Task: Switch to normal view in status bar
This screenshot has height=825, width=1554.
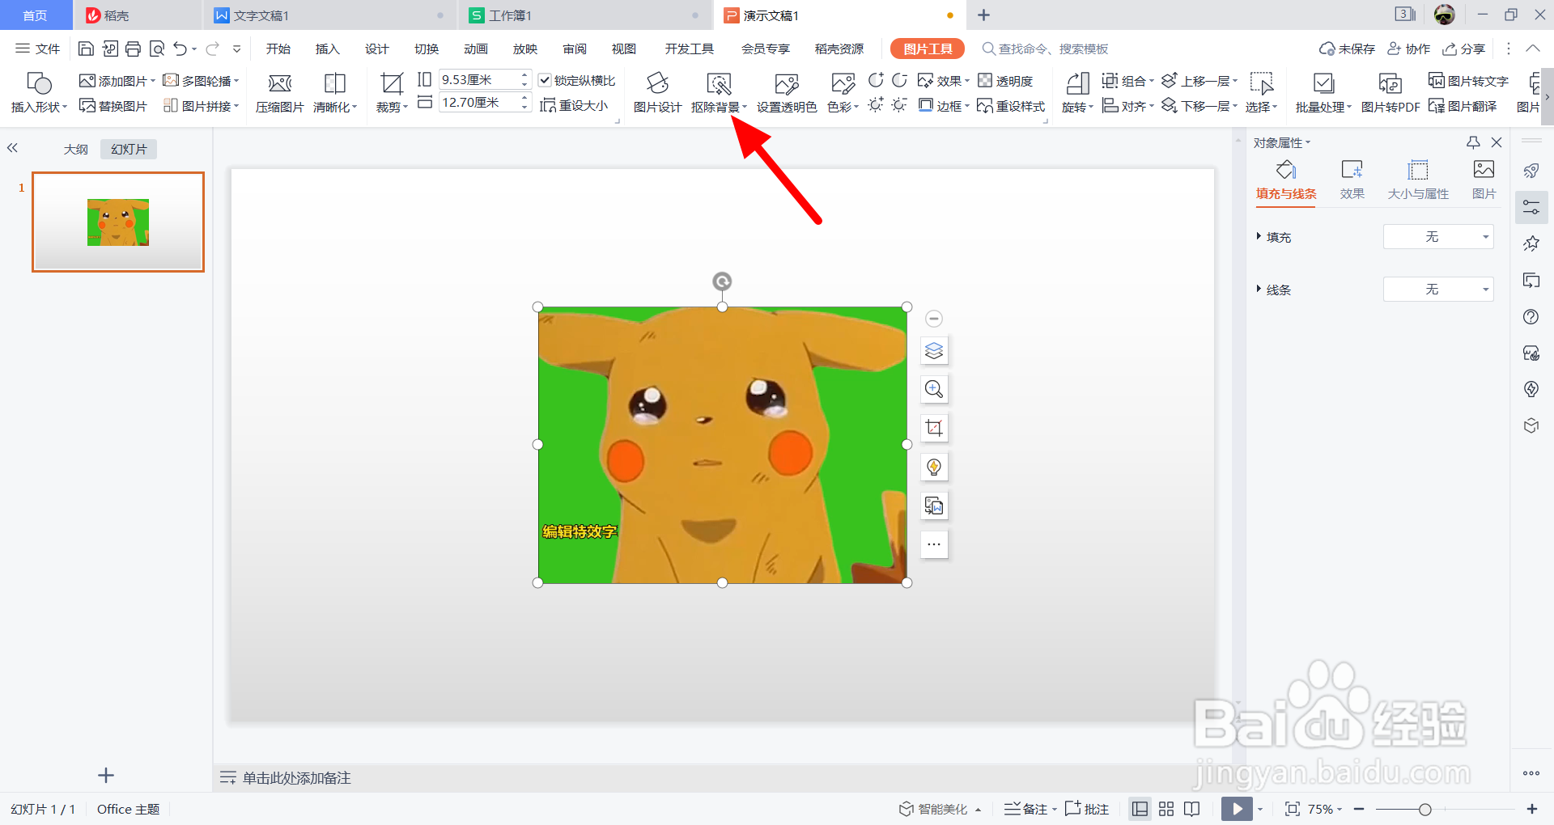Action: coord(1140,809)
